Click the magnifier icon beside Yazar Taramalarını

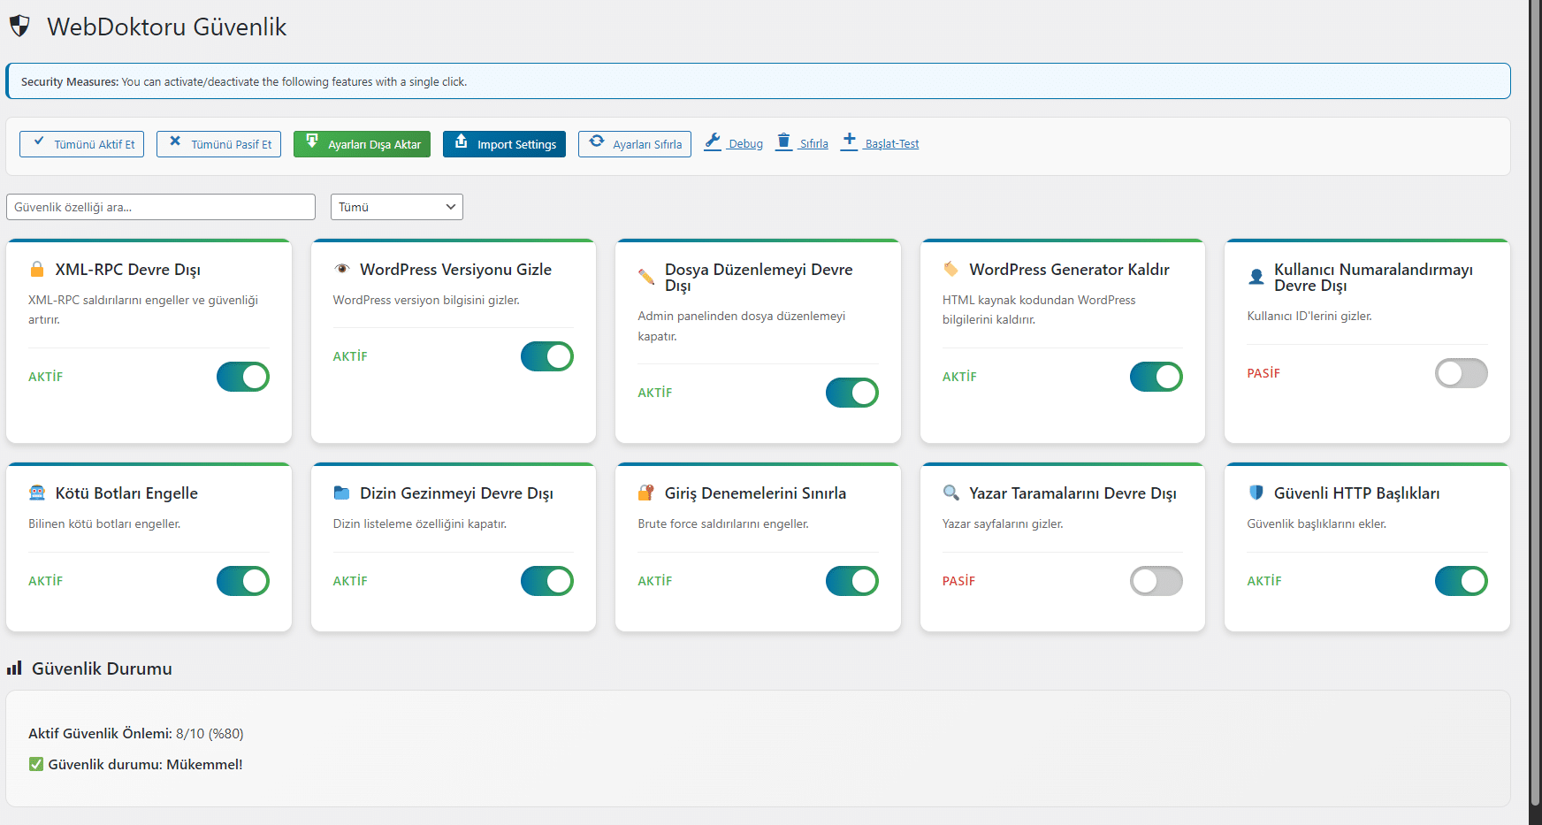(950, 493)
